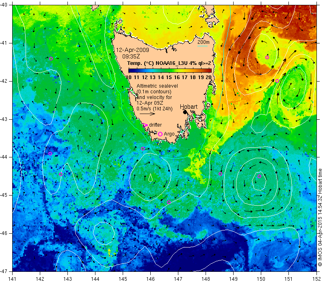Click longitude axis label '146'
Viewport: 325px width, 284px height.
pos(150,279)
